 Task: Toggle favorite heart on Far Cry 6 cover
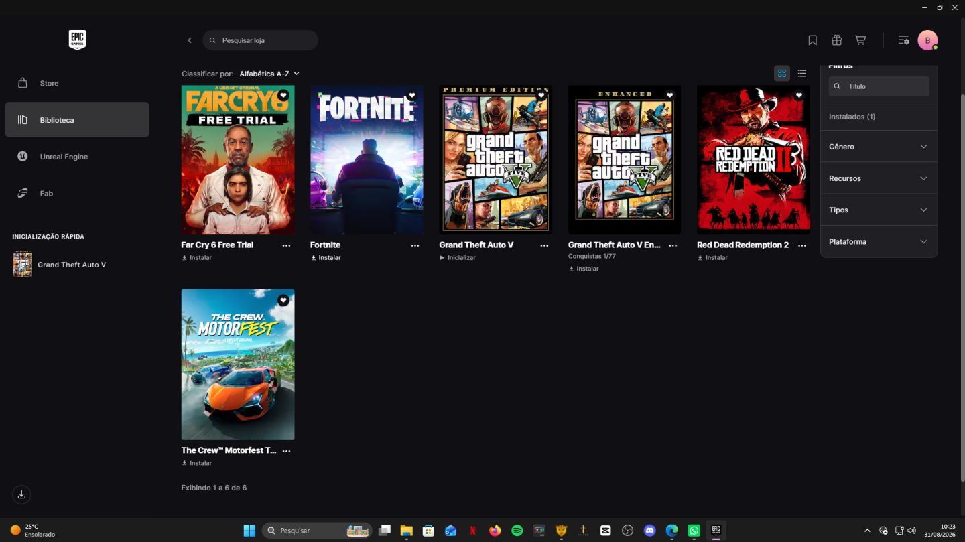coord(283,95)
